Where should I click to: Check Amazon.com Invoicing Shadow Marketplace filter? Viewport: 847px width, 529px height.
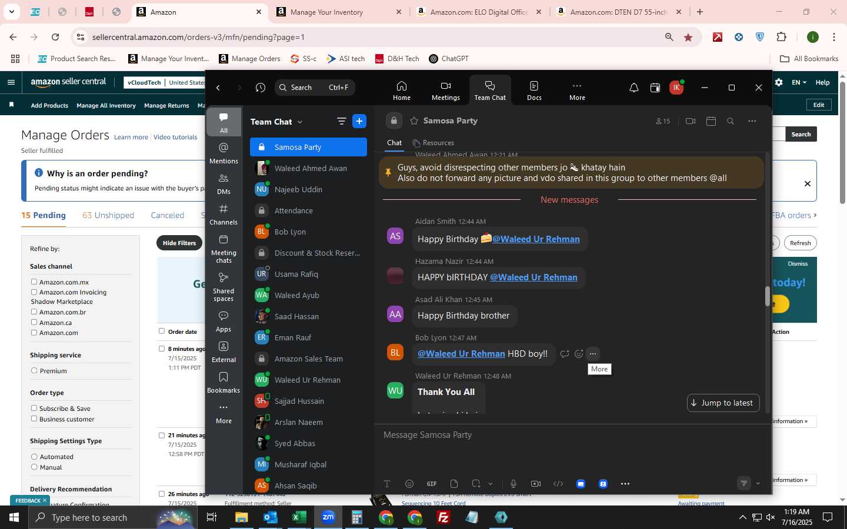click(34, 292)
